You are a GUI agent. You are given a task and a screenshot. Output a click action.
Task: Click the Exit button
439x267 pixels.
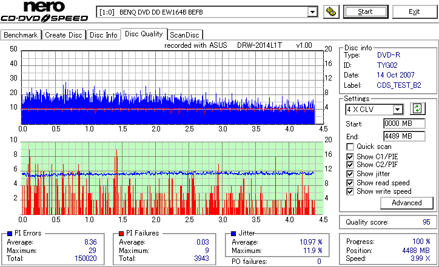[414, 12]
